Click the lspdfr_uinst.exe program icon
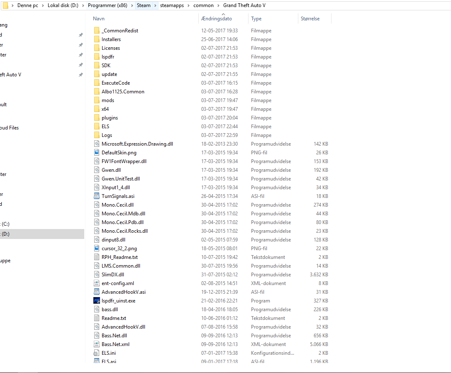 (97, 300)
